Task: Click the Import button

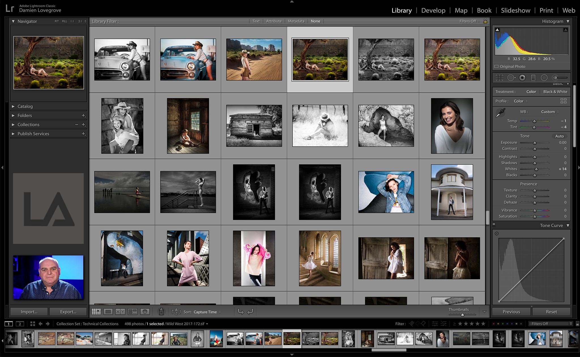Action: coord(29,312)
